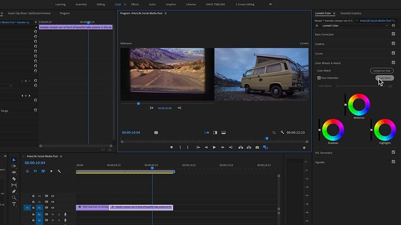Expand hidden panels double chevron left

5,156
